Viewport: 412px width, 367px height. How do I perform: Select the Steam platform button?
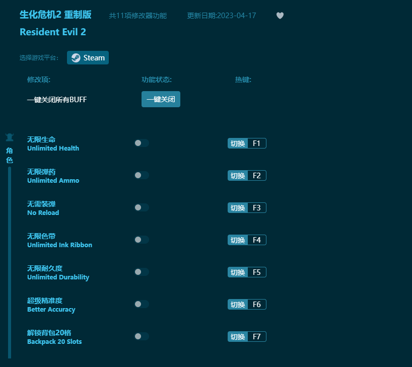pyautogui.click(x=88, y=57)
